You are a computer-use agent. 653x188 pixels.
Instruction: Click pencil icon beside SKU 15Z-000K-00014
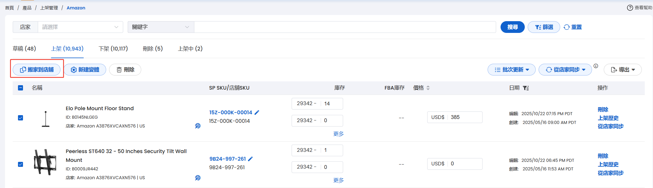click(257, 113)
